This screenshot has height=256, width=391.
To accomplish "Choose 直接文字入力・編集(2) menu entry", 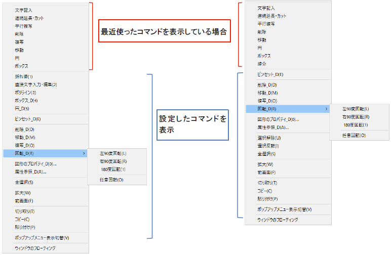I will point(36,84).
